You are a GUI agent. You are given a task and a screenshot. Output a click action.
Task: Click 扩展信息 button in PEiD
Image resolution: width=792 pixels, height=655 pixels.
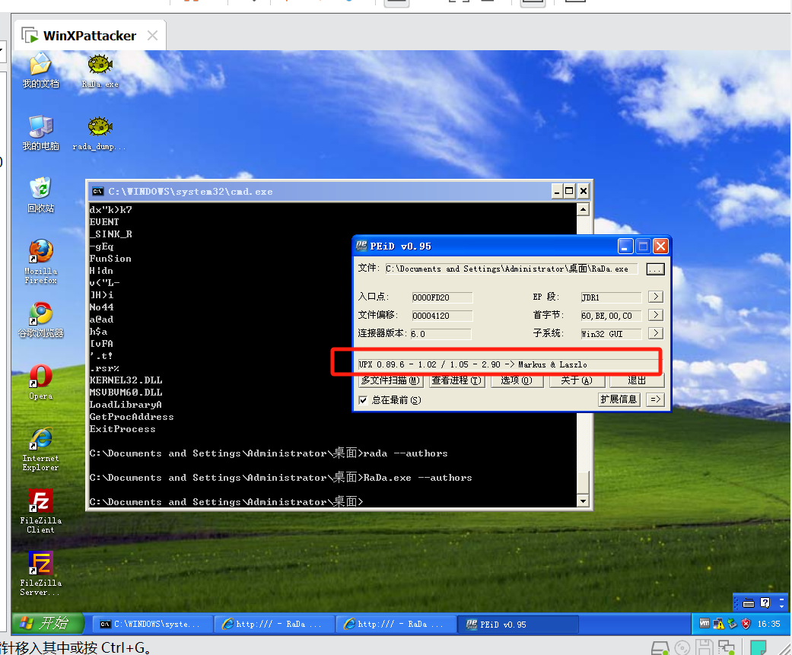click(619, 399)
